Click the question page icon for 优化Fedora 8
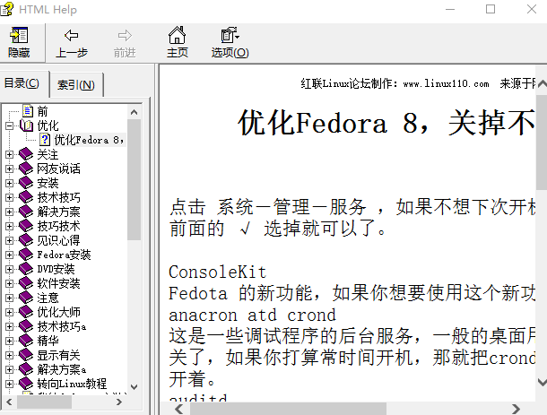This screenshot has width=547, height=415. 44,140
